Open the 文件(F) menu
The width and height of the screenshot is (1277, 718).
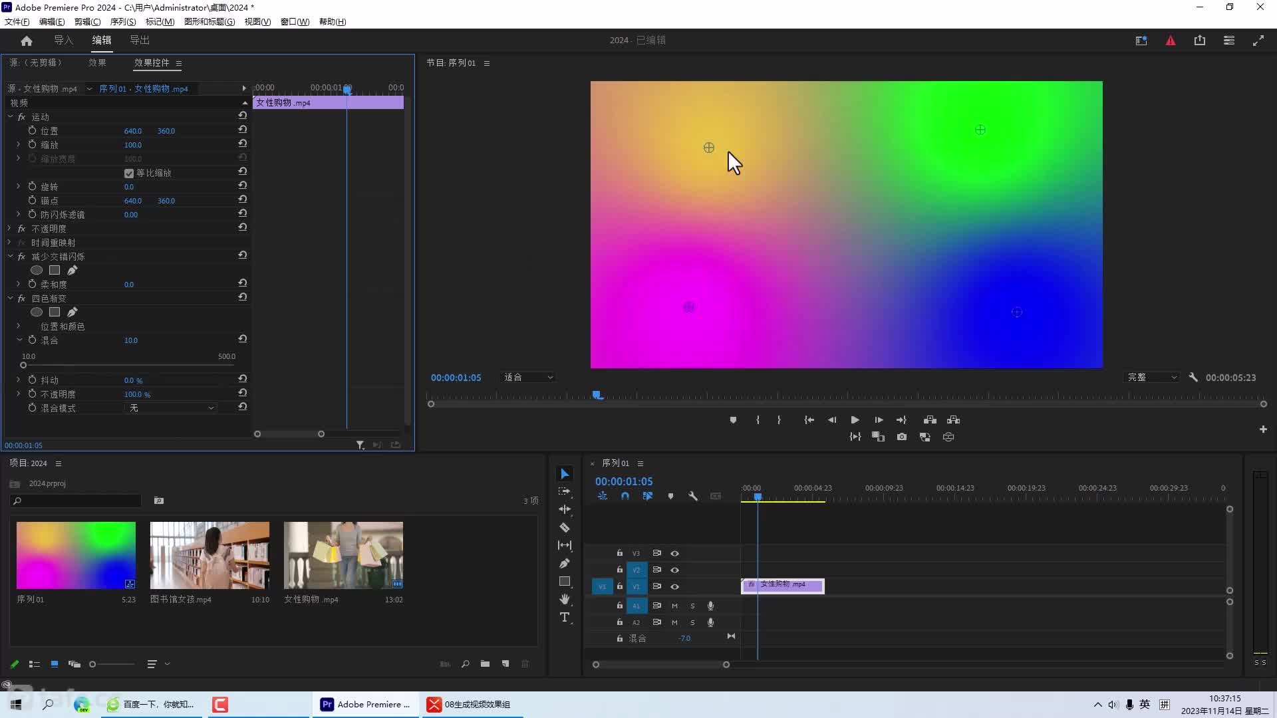(x=17, y=21)
